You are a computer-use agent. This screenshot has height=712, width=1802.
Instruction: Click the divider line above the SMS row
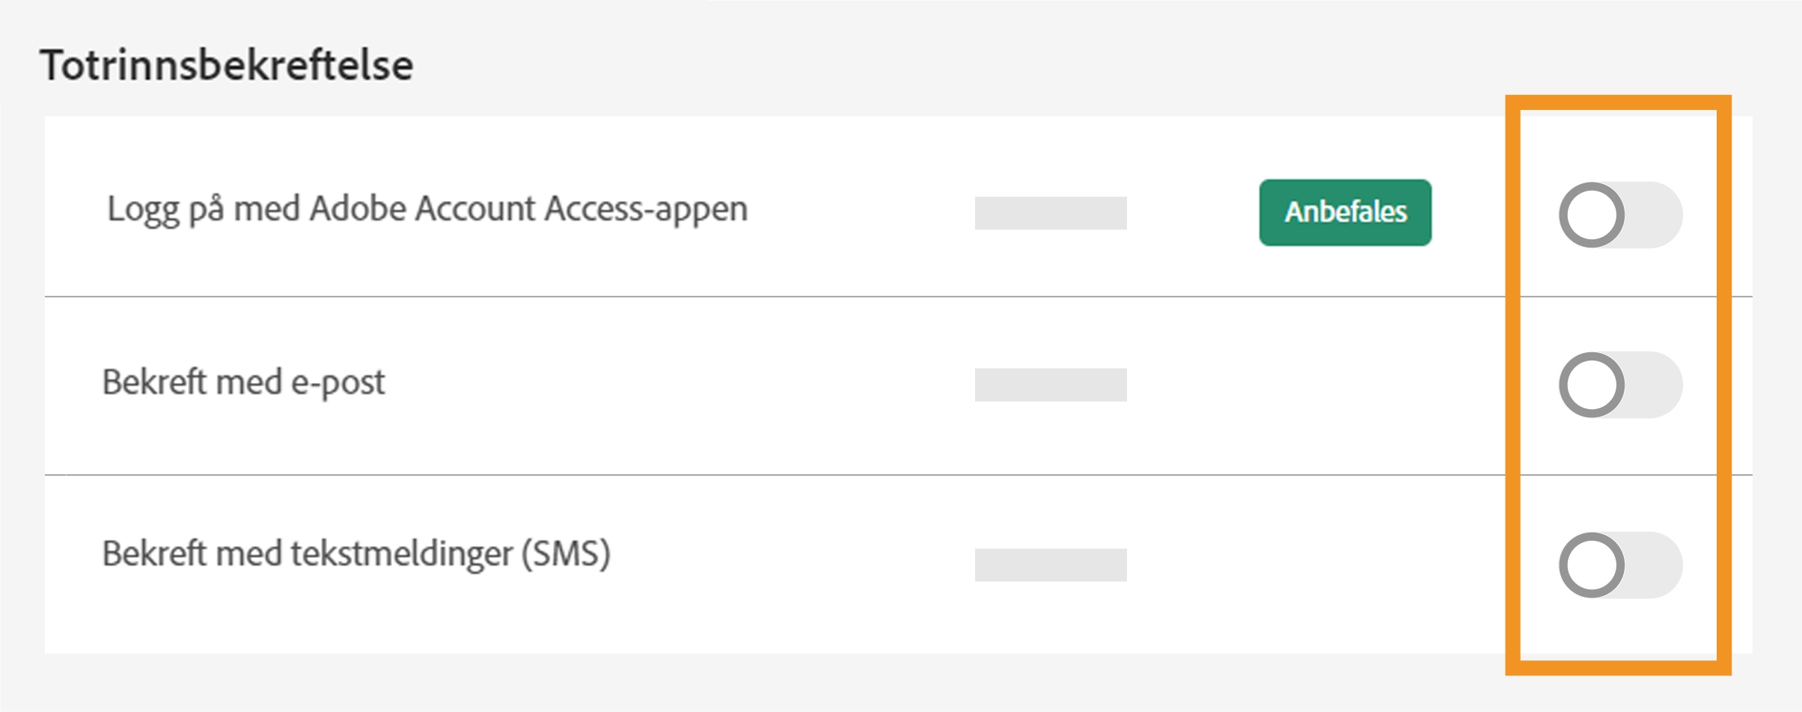tap(748, 474)
